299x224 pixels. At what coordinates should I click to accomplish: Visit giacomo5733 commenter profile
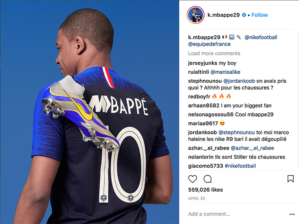click(x=206, y=166)
